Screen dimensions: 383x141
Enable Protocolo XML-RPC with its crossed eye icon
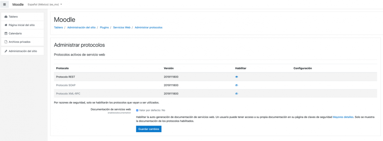(x=236, y=94)
